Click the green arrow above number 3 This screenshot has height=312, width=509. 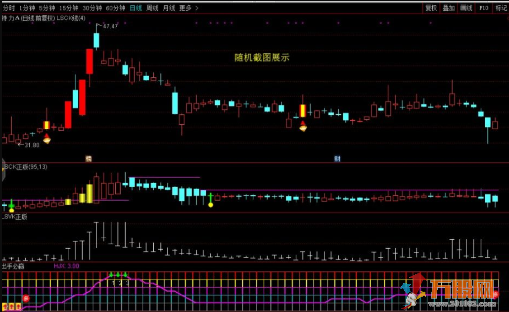(125, 275)
